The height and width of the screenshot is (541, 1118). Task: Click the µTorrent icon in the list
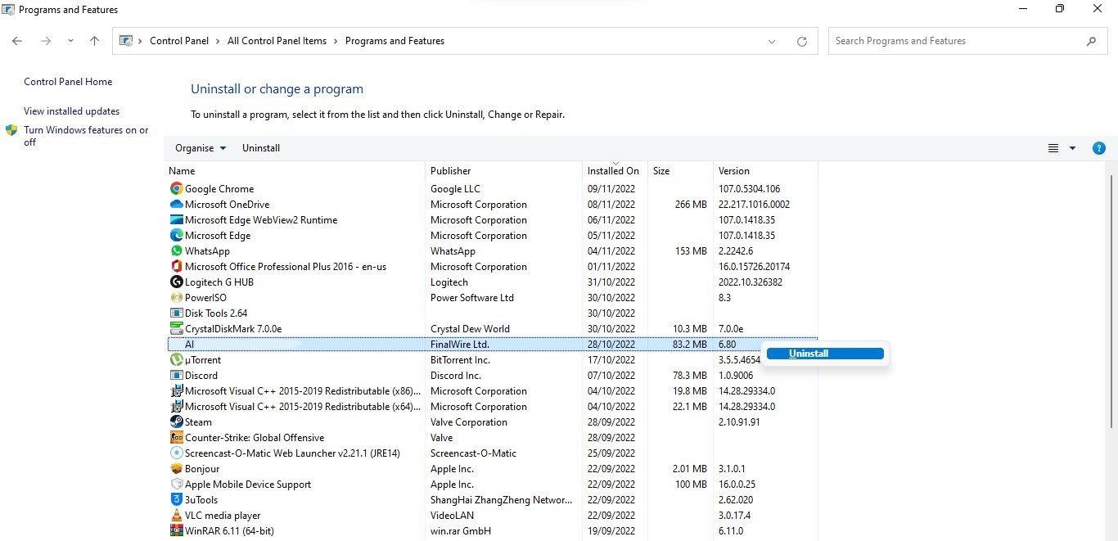coord(175,359)
